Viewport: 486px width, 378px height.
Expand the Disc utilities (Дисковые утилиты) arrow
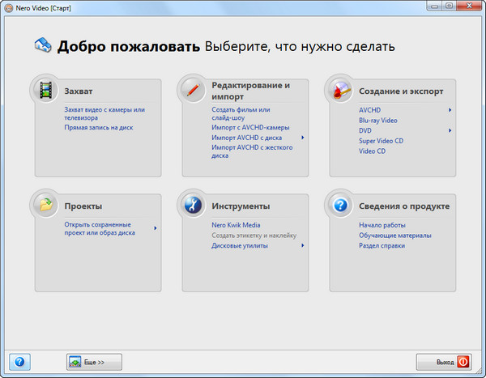[302, 245]
